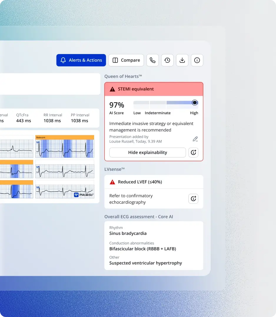Click the Relevant orange label above V4
The height and width of the screenshot is (317, 276).
(65, 137)
